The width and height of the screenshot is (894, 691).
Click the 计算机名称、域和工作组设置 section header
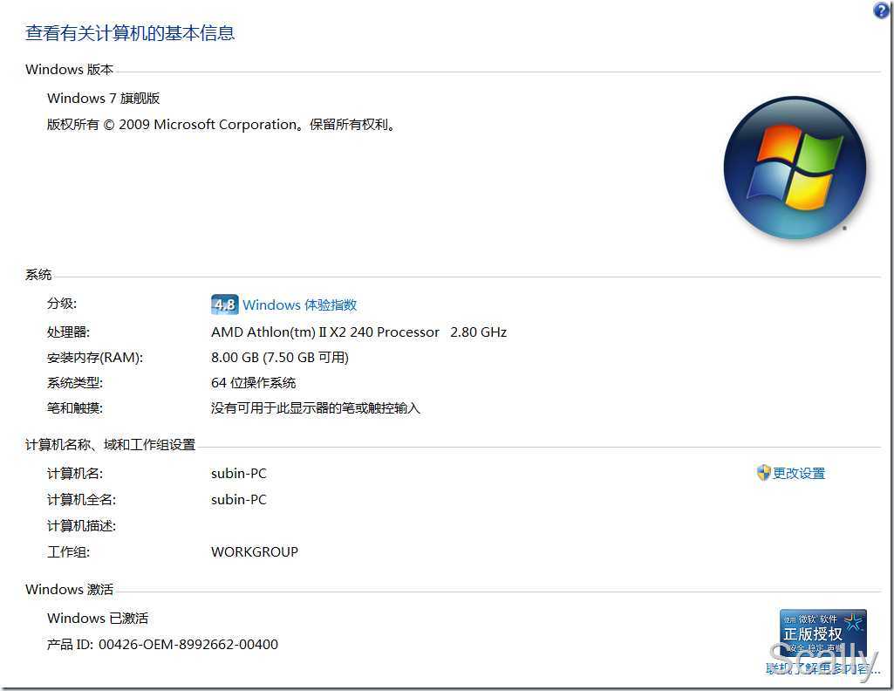coord(110,445)
